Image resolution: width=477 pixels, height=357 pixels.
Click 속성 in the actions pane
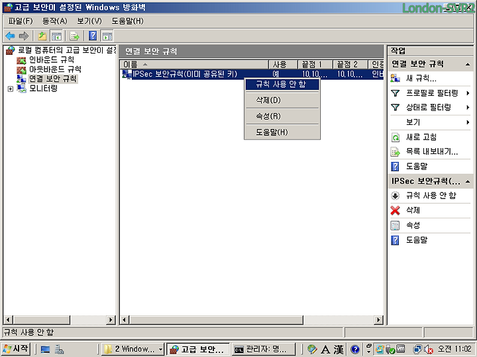[413, 225]
